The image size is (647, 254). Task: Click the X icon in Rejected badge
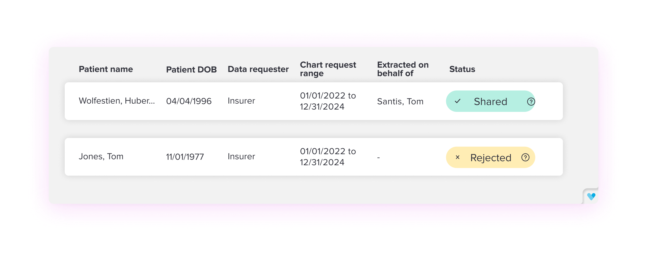(457, 157)
